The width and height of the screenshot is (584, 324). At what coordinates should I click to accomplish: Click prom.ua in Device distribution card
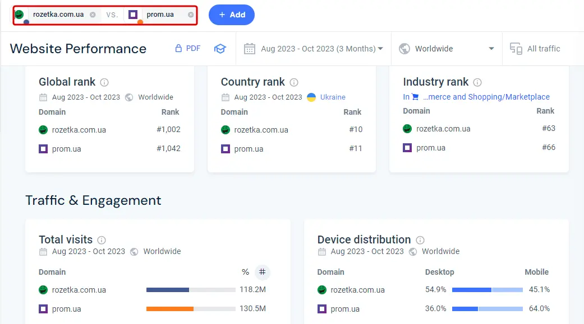tap(345, 309)
